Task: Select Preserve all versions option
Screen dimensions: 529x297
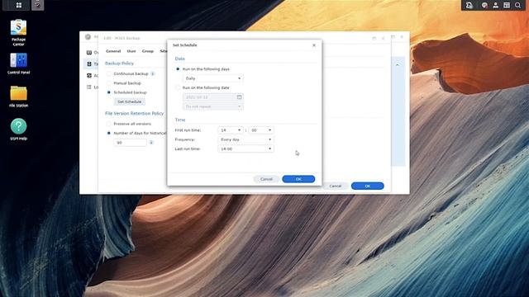Action: (x=108, y=124)
